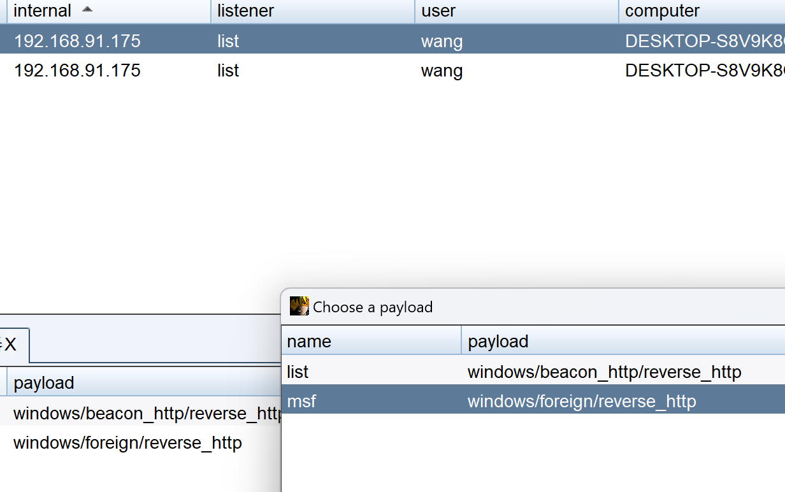Click windows/foreign/reverse_http in the Choose a payload dialog
The width and height of the screenshot is (785, 492).
tap(582, 401)
